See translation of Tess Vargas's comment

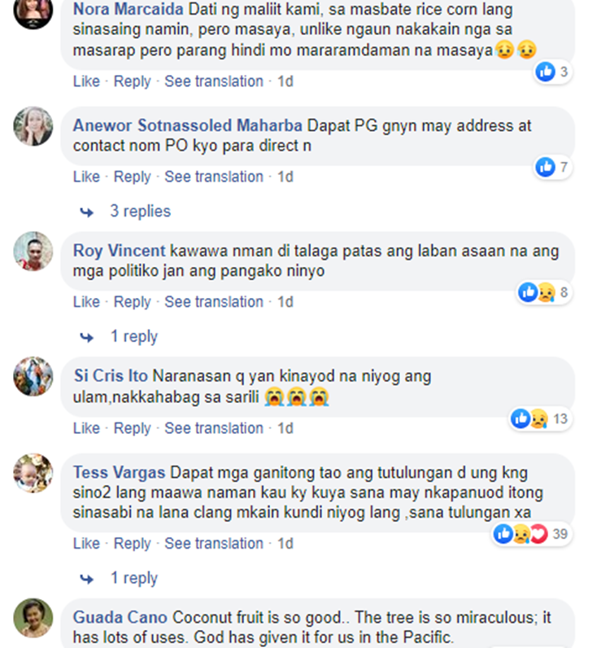[x=214, y=544]
